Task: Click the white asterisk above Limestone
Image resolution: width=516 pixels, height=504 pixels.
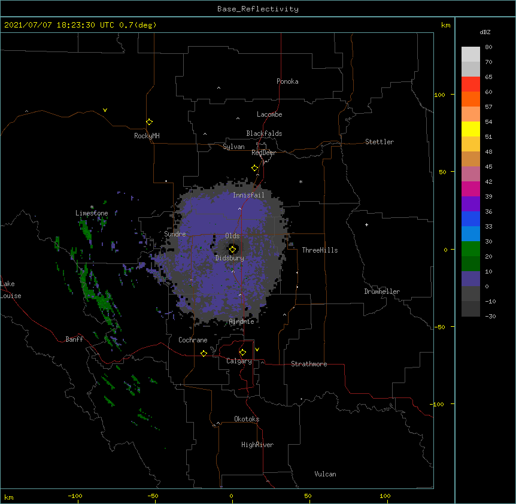Action: [x=92, y=207]
